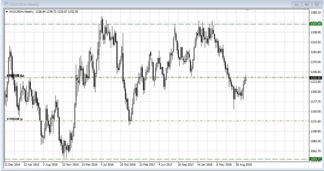
Task: Select the #7096508 tp order label
Action: click(15, 119)
